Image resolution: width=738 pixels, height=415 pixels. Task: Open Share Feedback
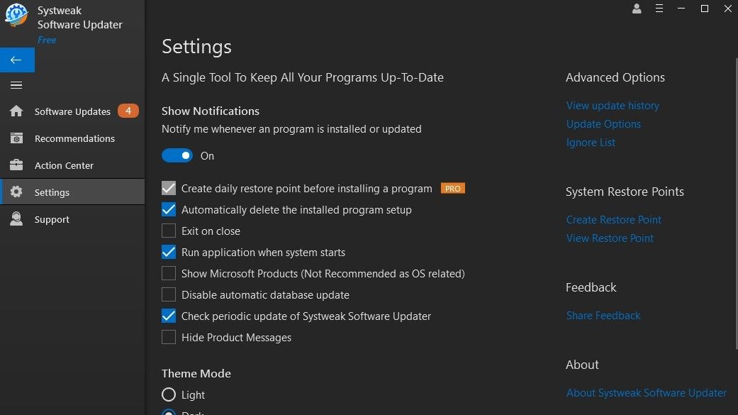[x=603, y=315]
